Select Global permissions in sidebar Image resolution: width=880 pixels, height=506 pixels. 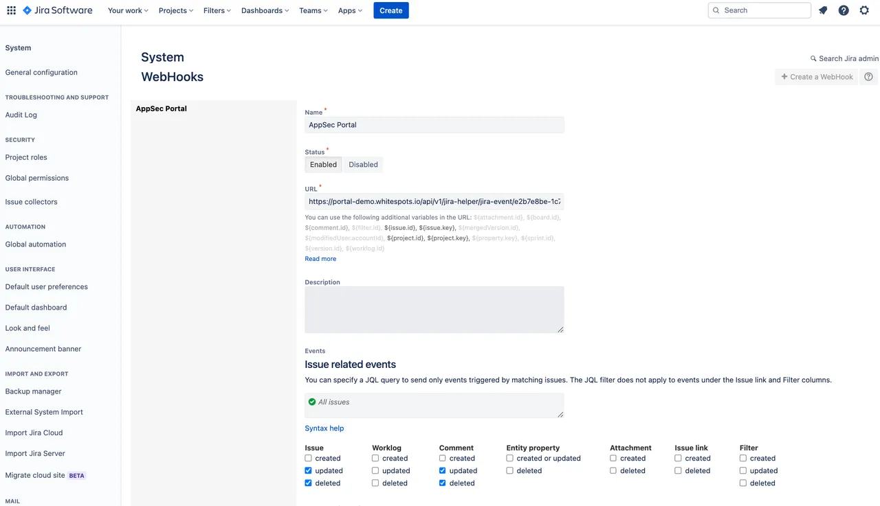(x=37, y=178)
